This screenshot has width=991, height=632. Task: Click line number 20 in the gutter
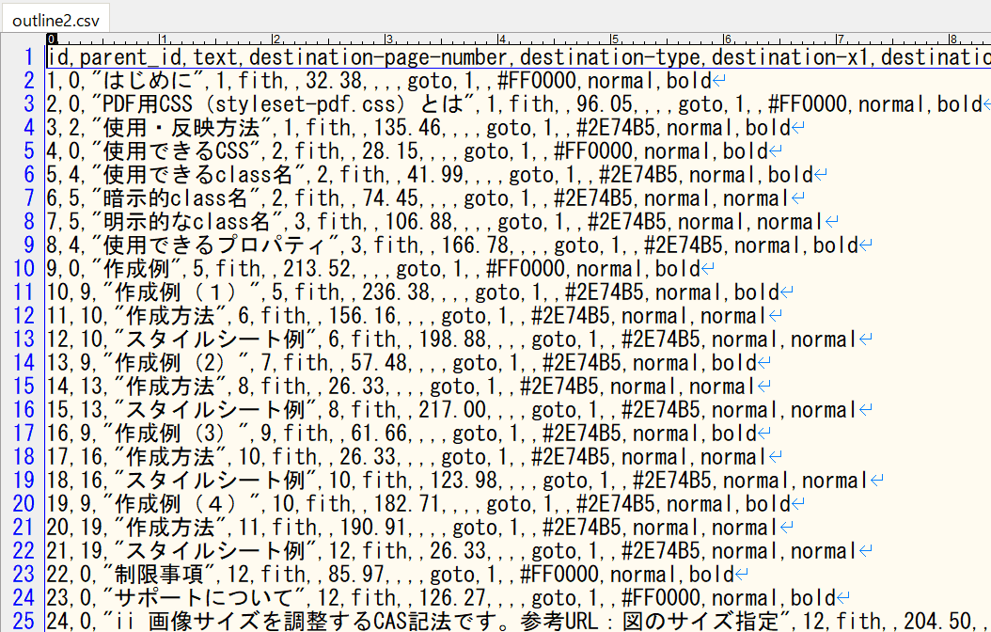coord(24,504)
